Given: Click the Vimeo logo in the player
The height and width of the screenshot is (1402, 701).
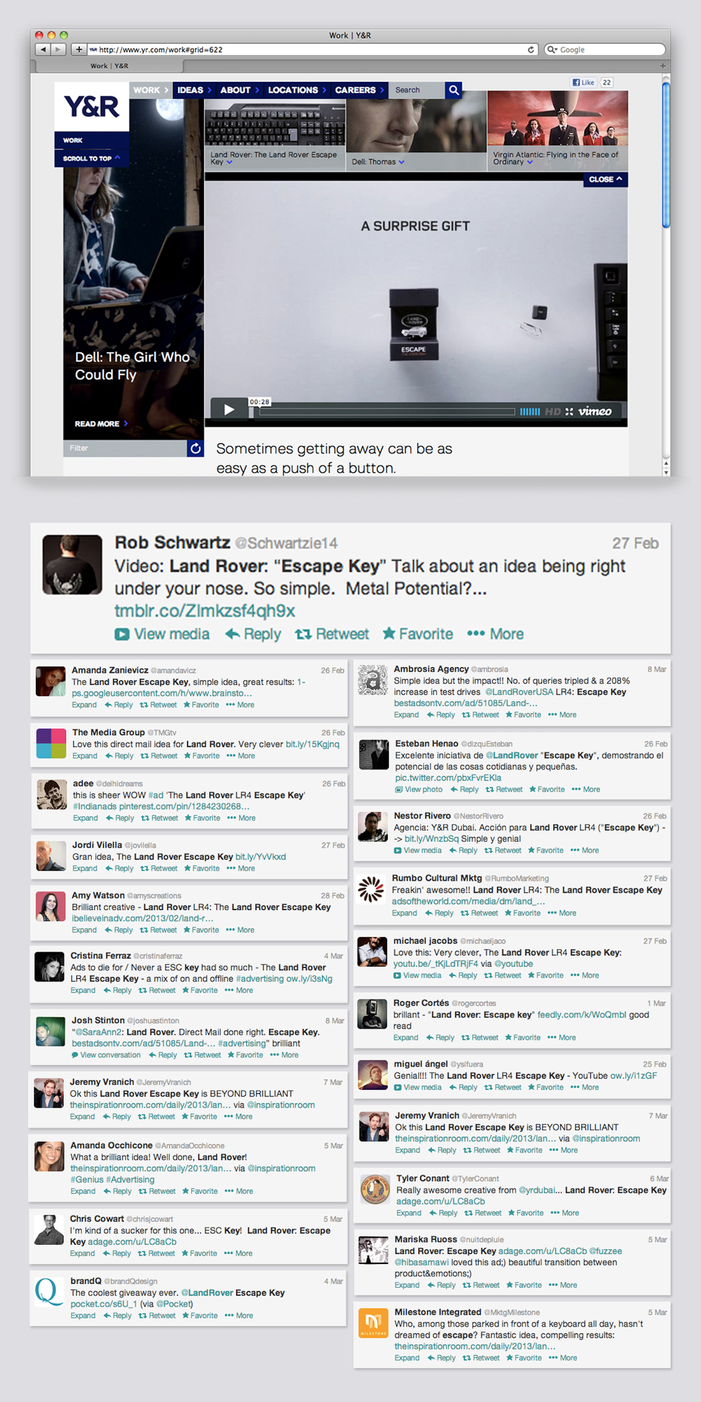Looking at the screenshot, I should click(595, 411).
